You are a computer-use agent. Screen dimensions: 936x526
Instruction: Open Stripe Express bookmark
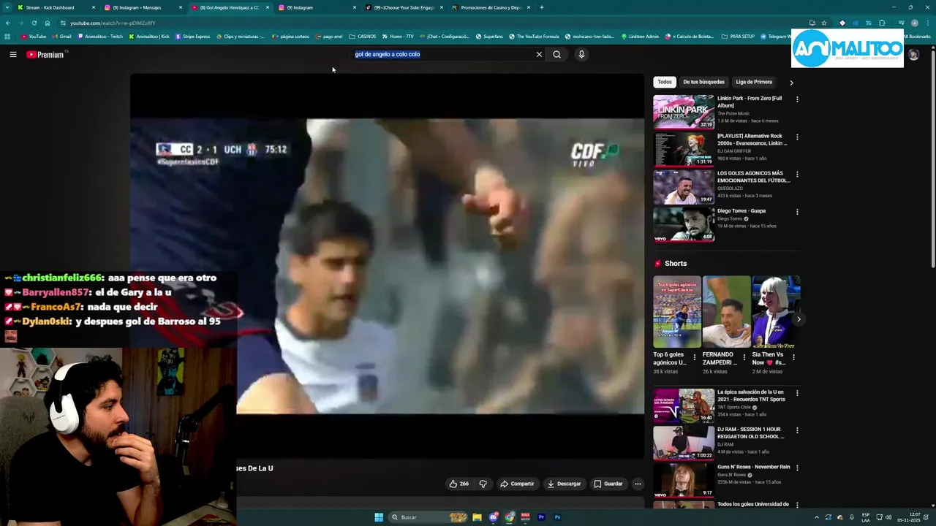click(192, 37)
